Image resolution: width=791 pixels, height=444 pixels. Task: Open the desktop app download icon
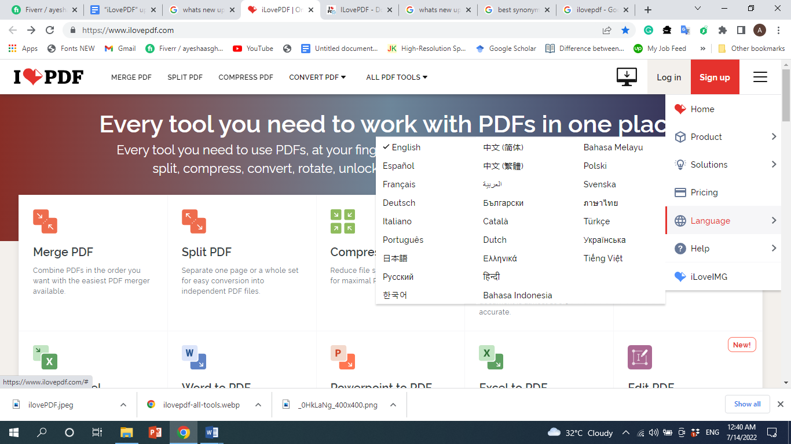627,77
